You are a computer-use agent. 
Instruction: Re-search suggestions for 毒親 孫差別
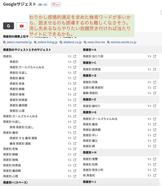[x=149, y=93]
